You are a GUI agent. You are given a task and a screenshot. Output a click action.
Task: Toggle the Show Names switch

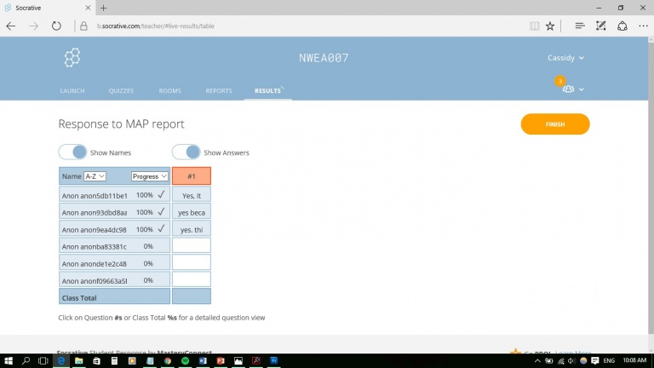pyautogui.click(x=73, y=152)
